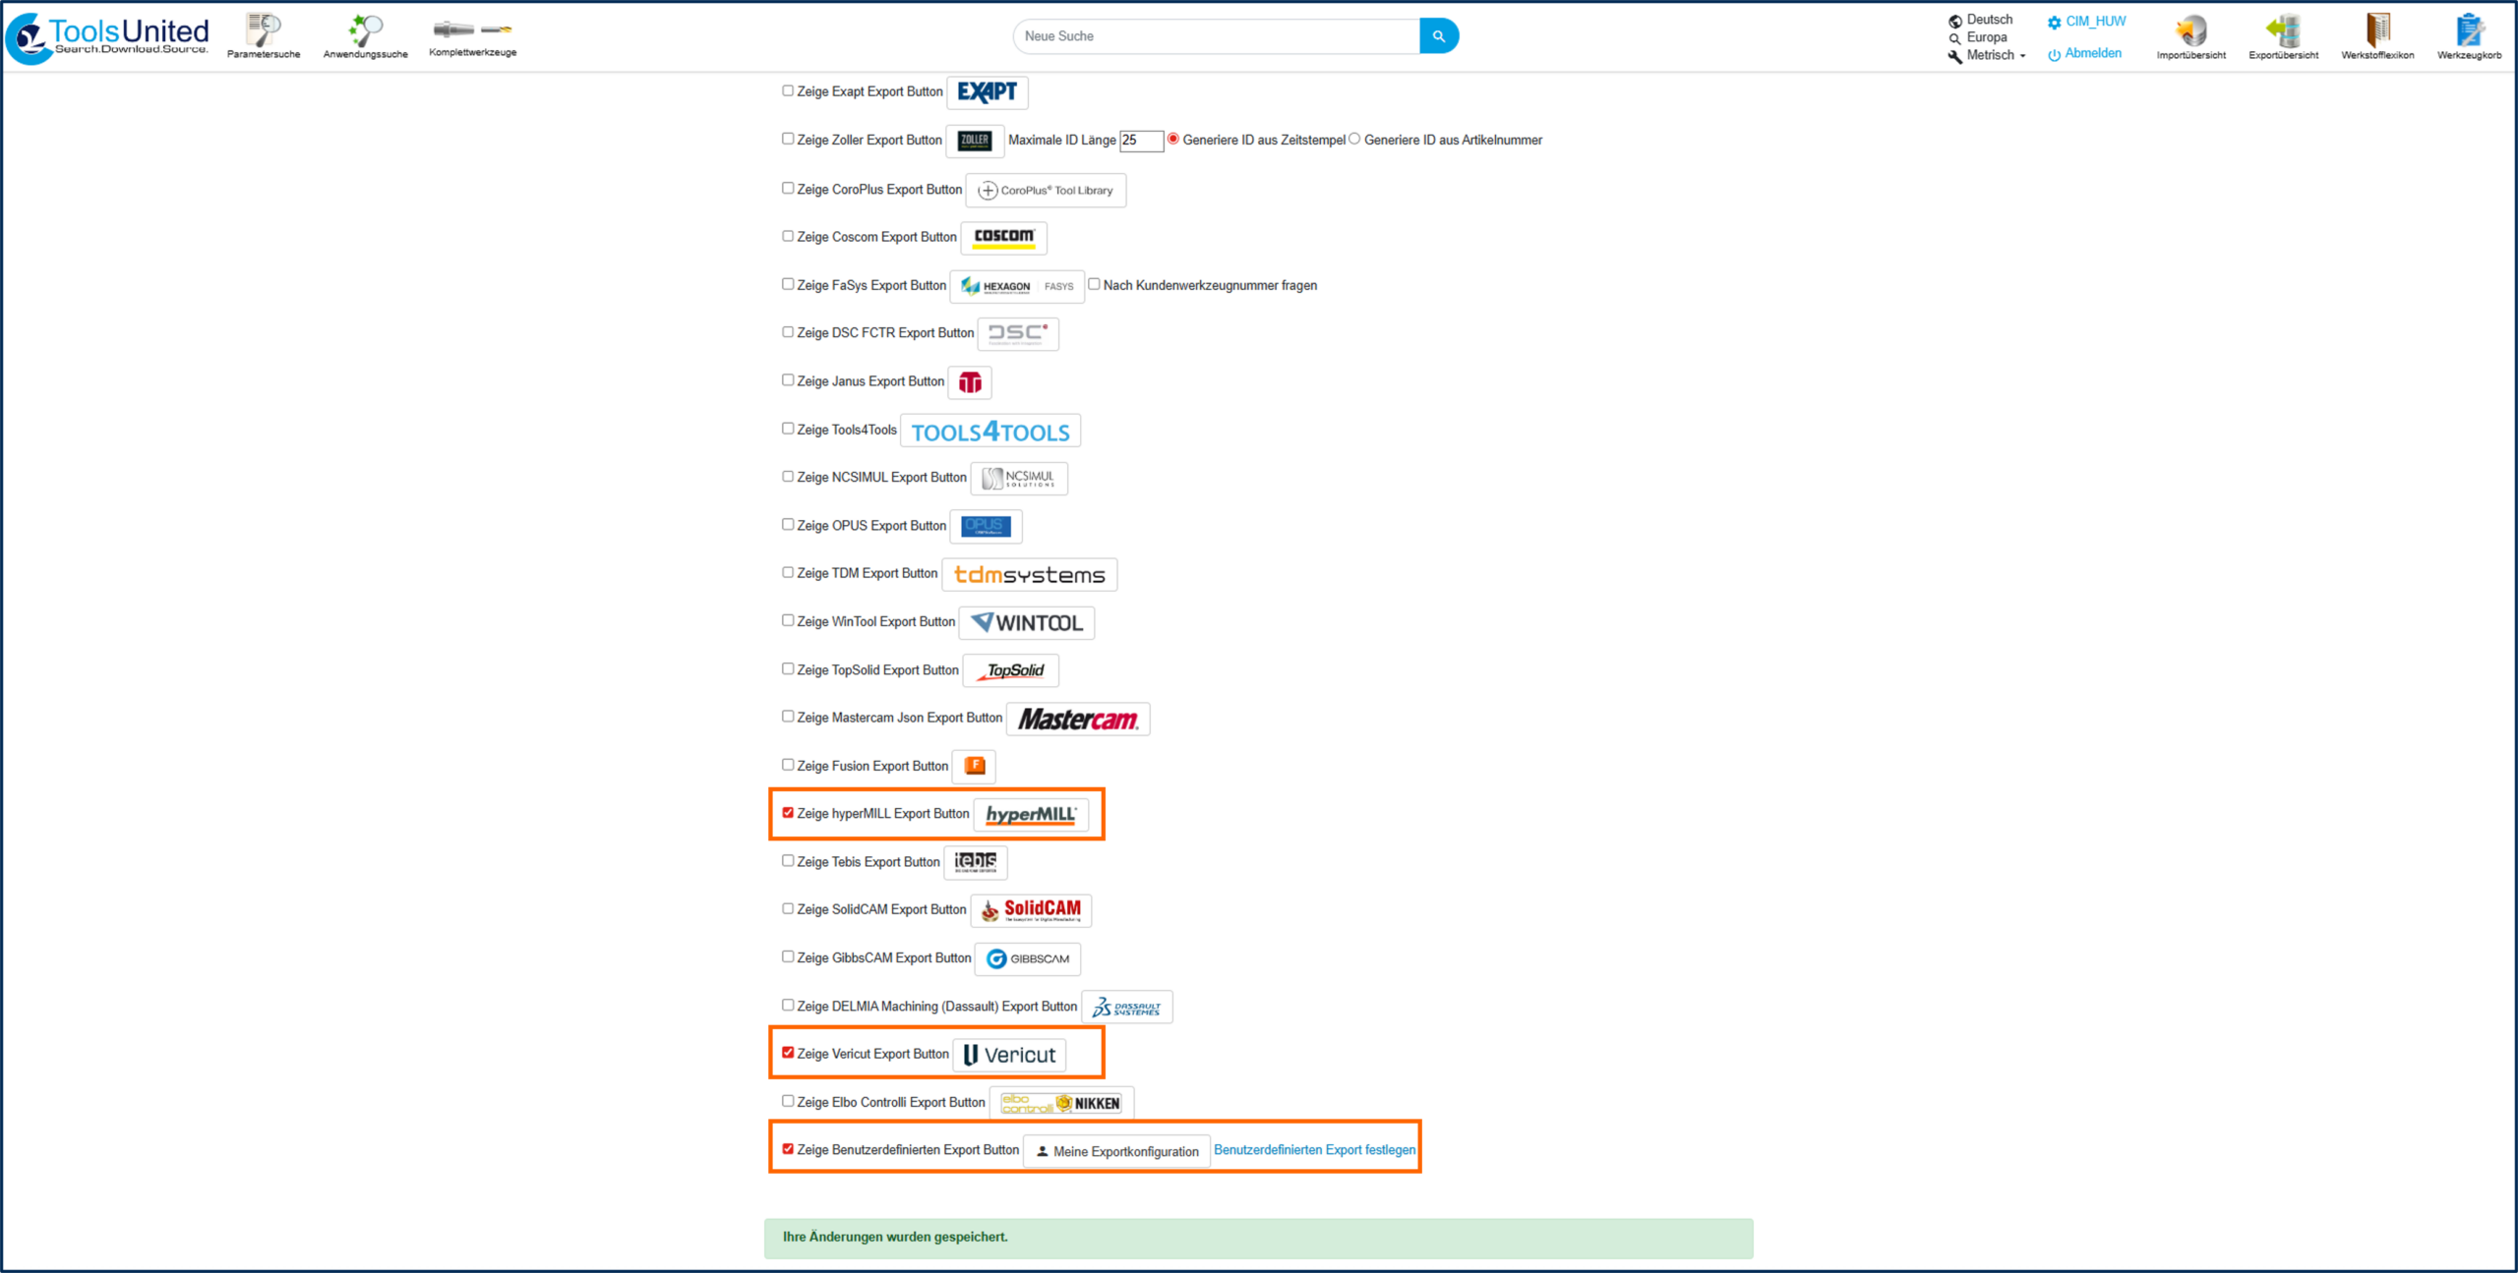The image size is (2518, 1273).
Task: Click the OPUS logo button
Action: (986, 527)
